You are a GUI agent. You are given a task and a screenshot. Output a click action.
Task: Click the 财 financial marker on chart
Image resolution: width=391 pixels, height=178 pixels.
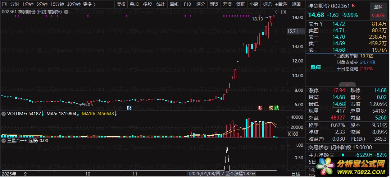(x=129, y=108)
